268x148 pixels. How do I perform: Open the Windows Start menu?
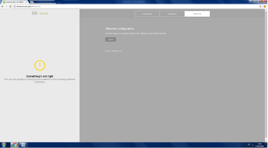[x=4, y=145]
